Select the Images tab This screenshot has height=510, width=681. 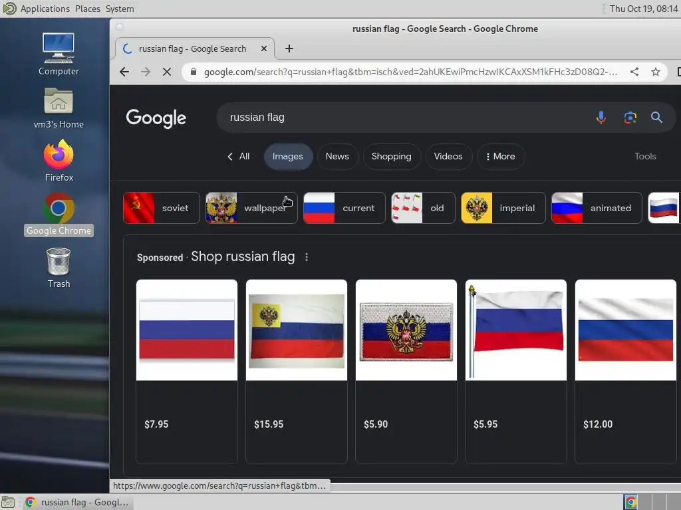(x=288, y=157)
